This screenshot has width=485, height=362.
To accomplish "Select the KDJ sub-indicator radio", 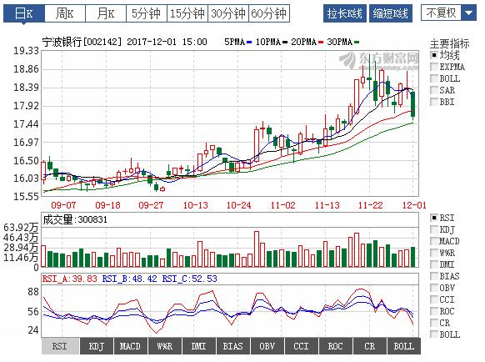I will (434, 229).
